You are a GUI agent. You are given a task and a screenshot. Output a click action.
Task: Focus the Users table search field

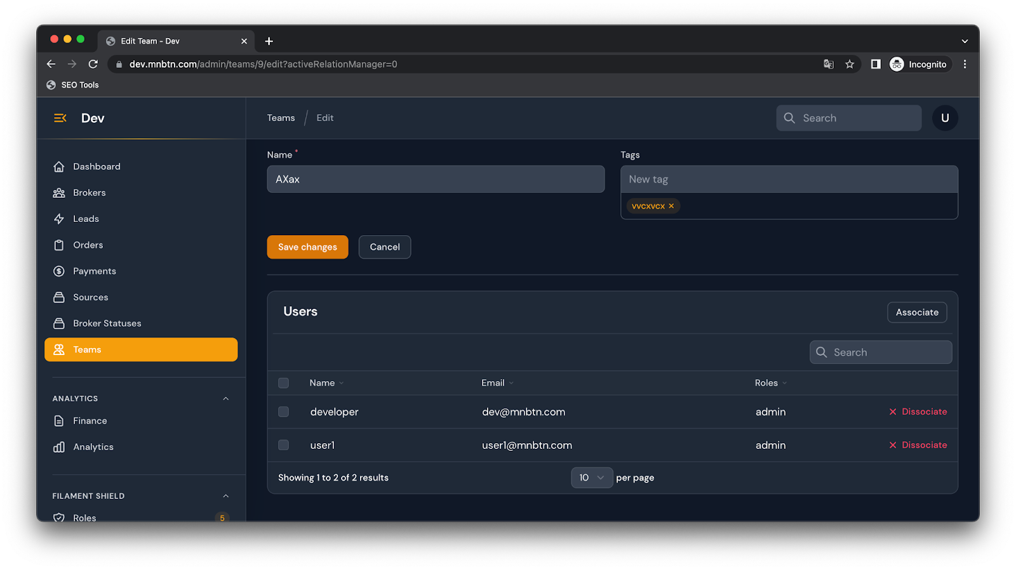click(x=881, y=353)
